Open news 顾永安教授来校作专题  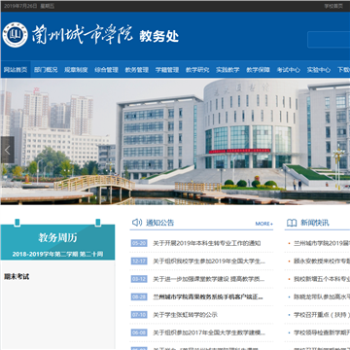[322, 262]
